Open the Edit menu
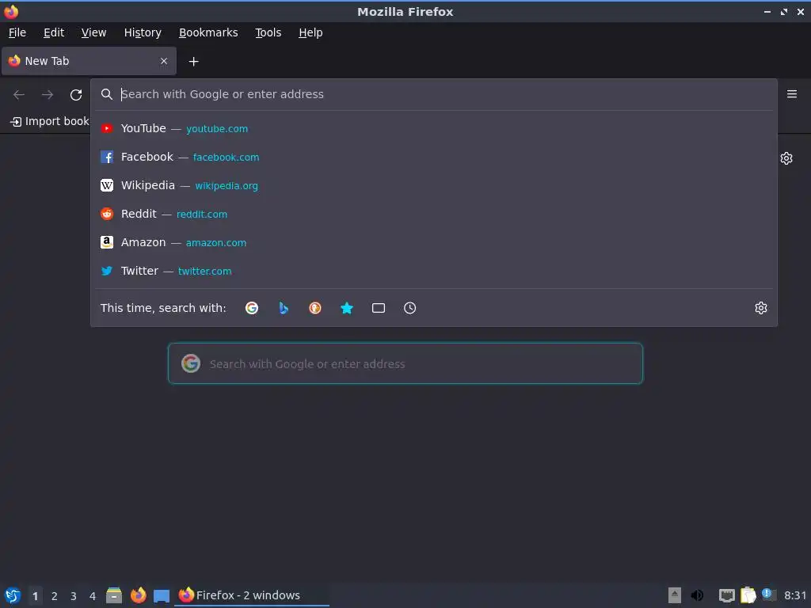The width and height of the screenshot is (811, 608). [54, 32]
